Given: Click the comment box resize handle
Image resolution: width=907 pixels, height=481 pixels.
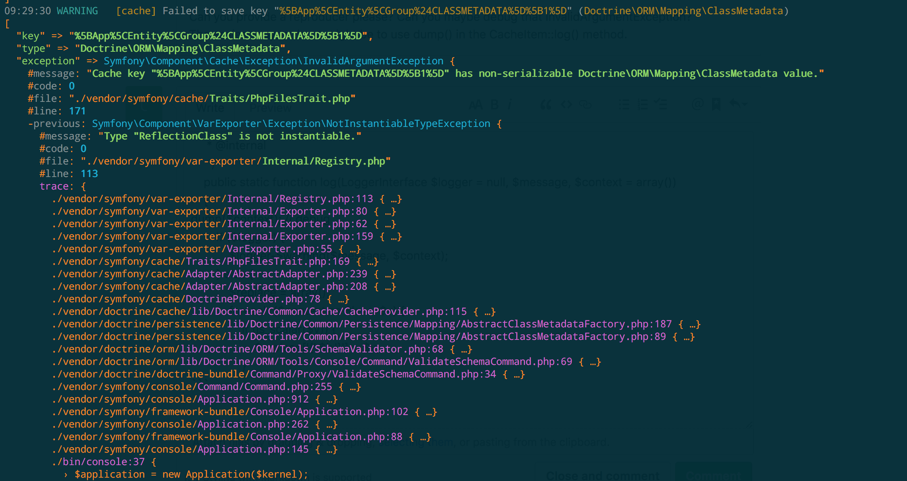Looking at the screenshot, I should click(750, 425).
